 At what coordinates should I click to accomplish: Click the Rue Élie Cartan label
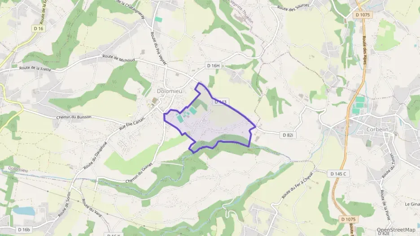pyautogui.click(x=132, y=124)
